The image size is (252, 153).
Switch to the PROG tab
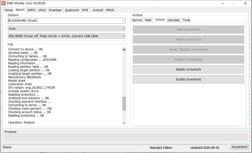(110, 10)
